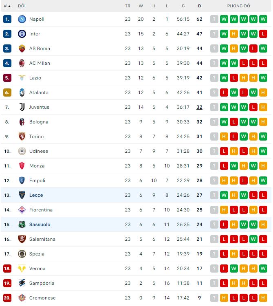Image resolution: width=273 pixels, height=306 pixels.
Task: Click the rank 1 position badge
Action: coord(7,19)
